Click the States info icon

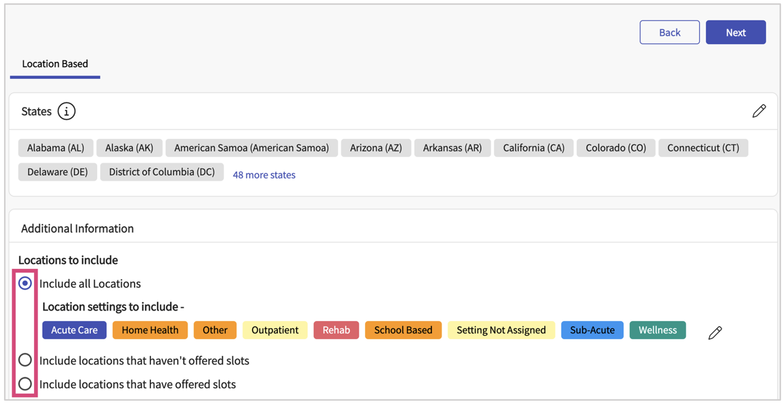tap(66, 111)
